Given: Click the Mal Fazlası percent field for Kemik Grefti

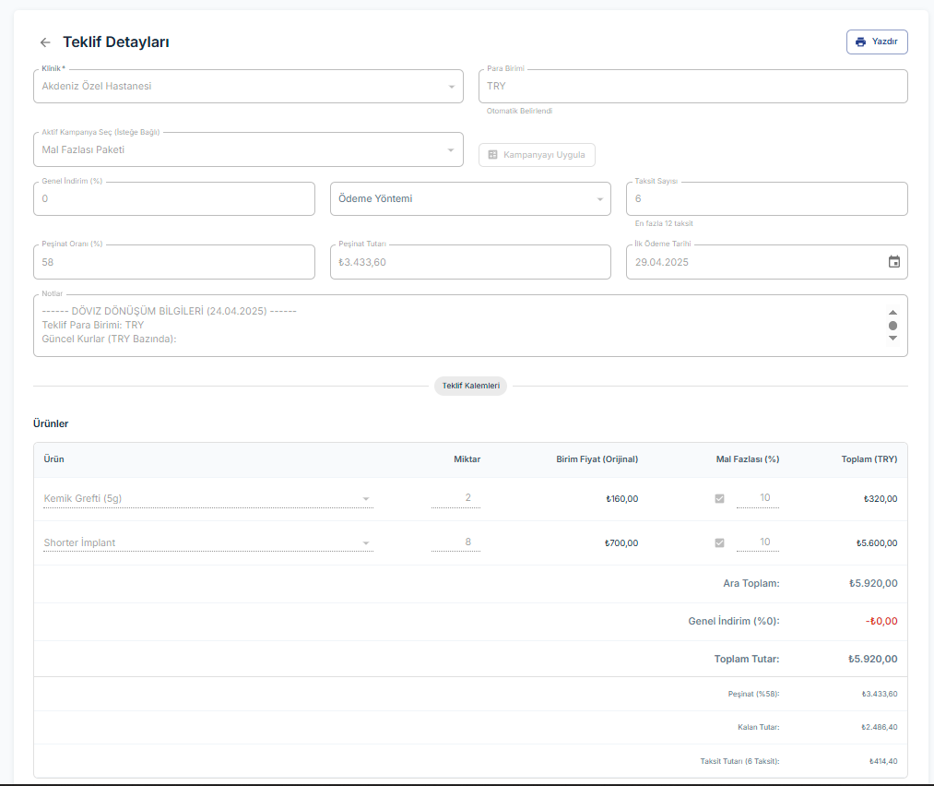Looking at the screenshot, I should (758, 498).
